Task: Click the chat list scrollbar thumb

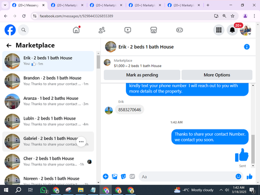Action: click(x=98, y=62)
